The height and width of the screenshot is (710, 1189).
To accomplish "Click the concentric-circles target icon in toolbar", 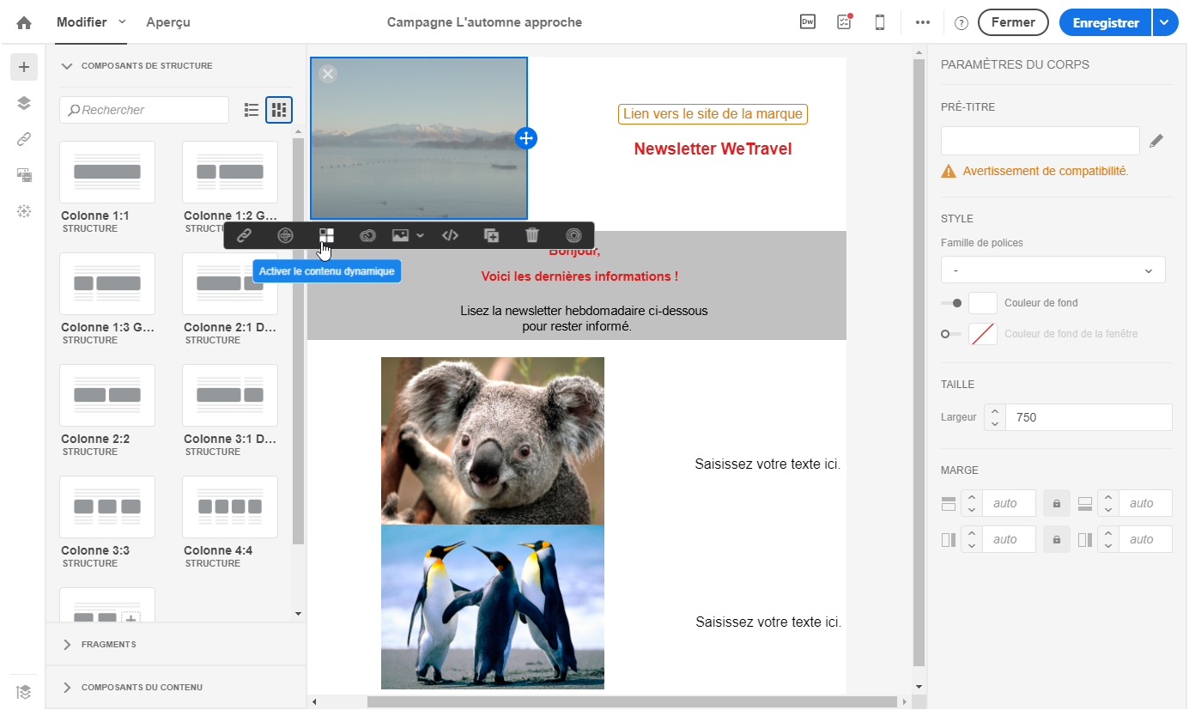I will (574, 235).
